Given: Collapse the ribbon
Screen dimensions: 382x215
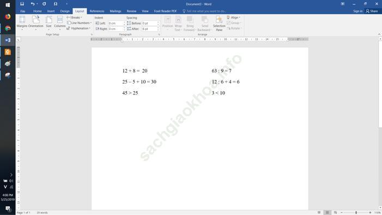Looking at the screenshot, I should 379,34.
